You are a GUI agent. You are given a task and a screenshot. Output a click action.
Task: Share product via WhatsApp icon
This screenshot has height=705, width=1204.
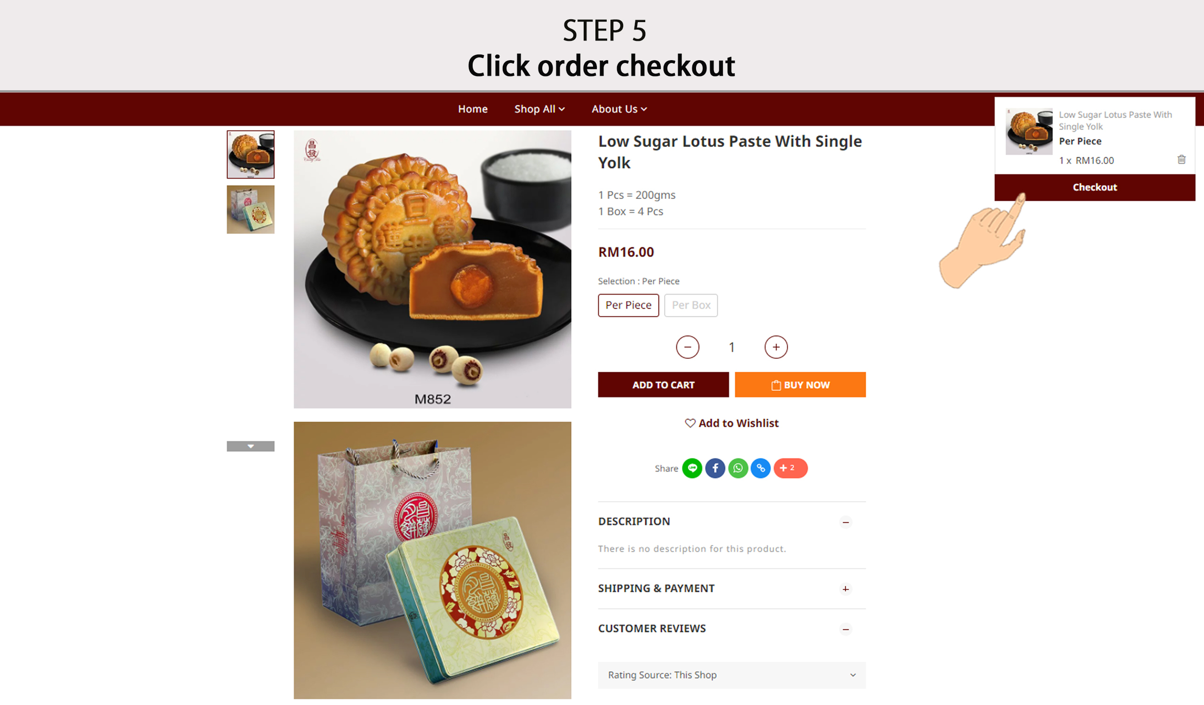coord(738,468)
